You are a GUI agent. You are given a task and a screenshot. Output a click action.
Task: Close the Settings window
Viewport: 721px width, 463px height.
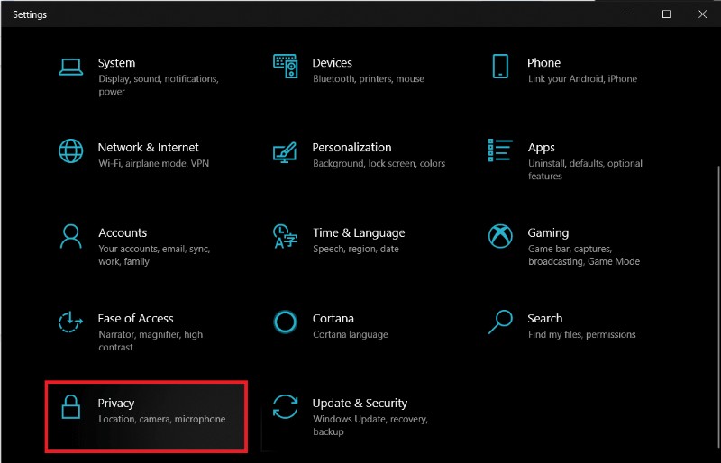702,14
